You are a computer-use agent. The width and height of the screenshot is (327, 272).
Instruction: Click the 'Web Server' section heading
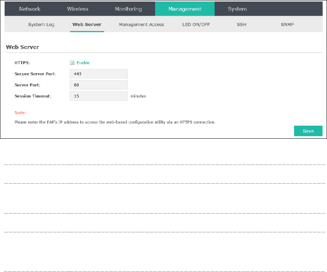23,47
